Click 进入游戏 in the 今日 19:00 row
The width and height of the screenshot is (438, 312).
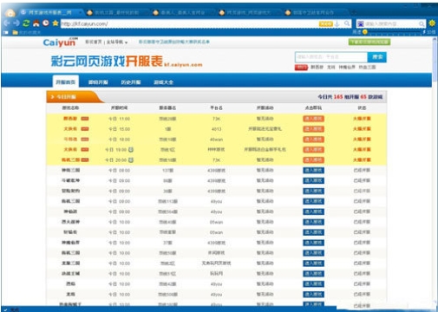tap(313, 150)
